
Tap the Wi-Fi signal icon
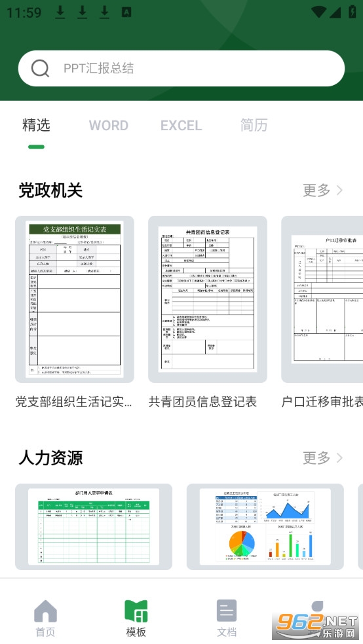point(318,12)
